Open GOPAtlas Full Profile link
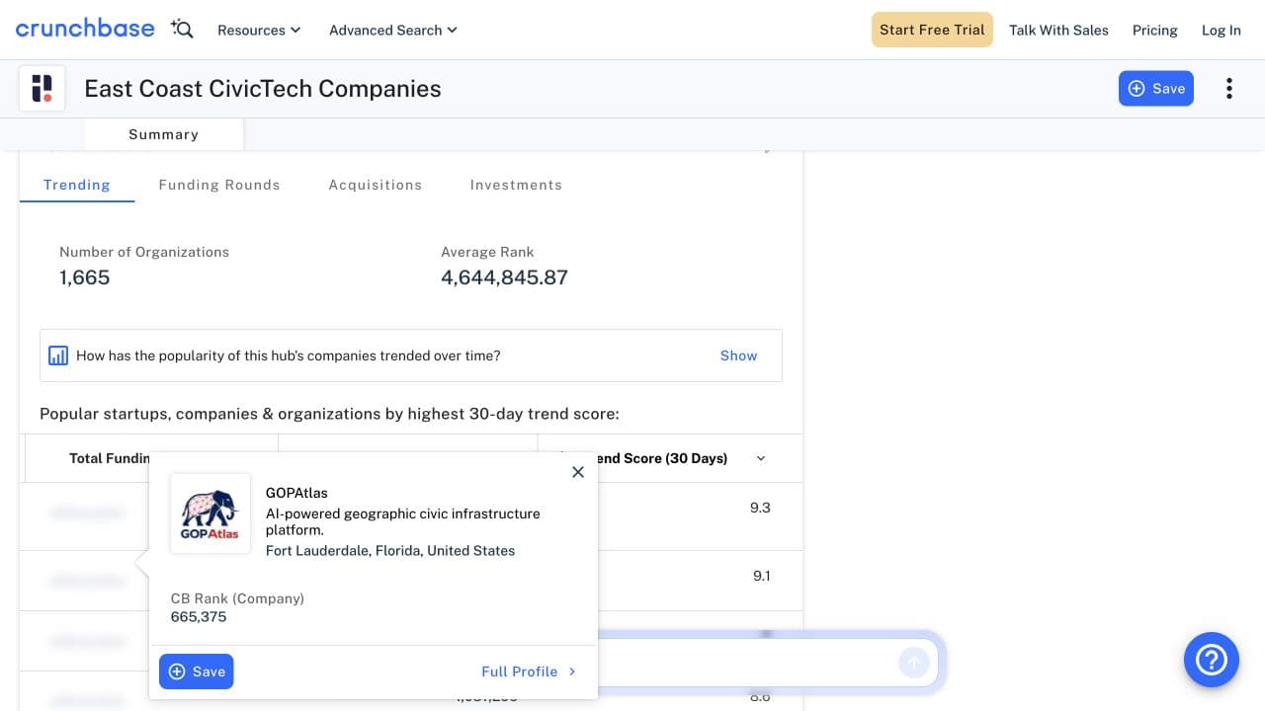Viewport: 1265px width, 711px height. [x=529, y=671]
